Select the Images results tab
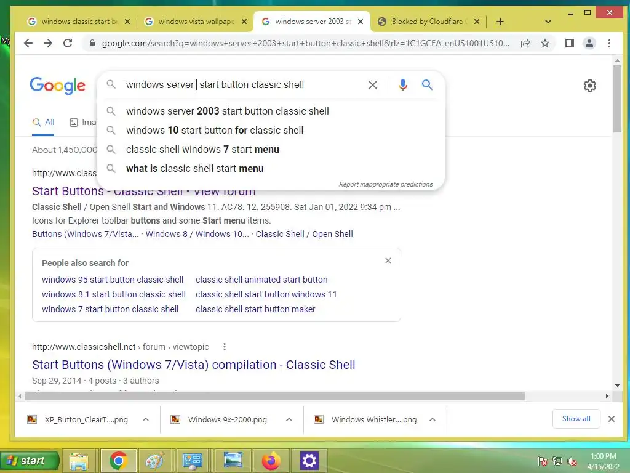The image size is (630, 473). (83, 123)
